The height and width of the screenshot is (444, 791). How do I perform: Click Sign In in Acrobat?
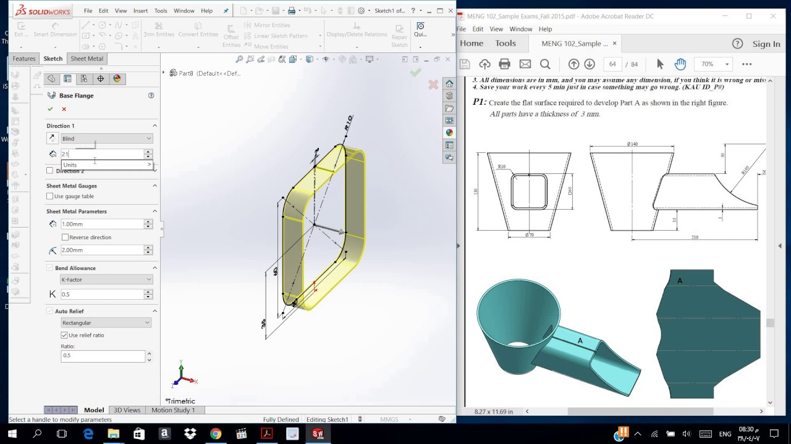coord(766,44)
